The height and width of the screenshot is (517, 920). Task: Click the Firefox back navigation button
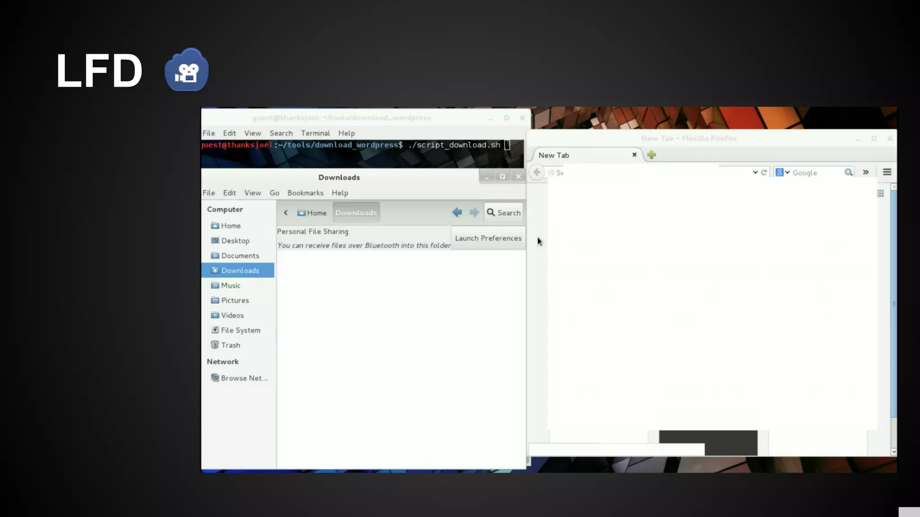(x=536, y=172)
